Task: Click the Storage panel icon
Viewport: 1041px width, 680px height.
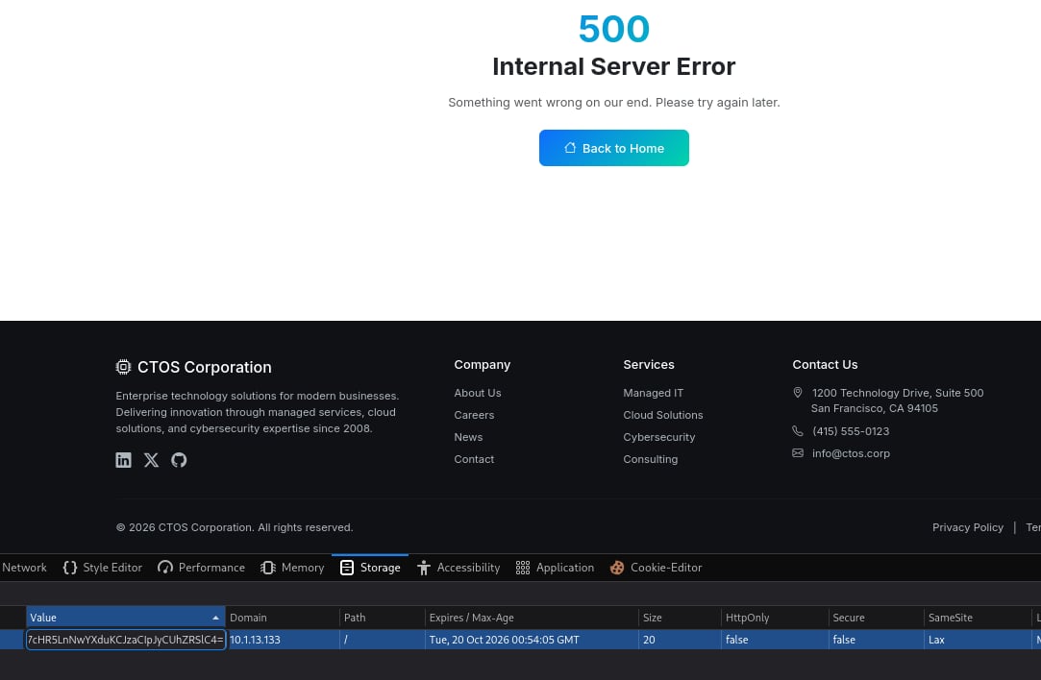Action: pyautogui.click(x=347, y=568)
